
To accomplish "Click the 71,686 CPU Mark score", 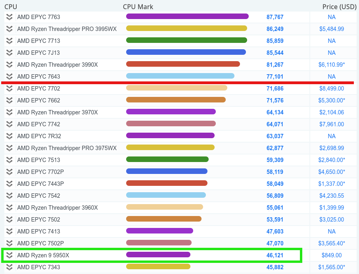I will point(275,89).
